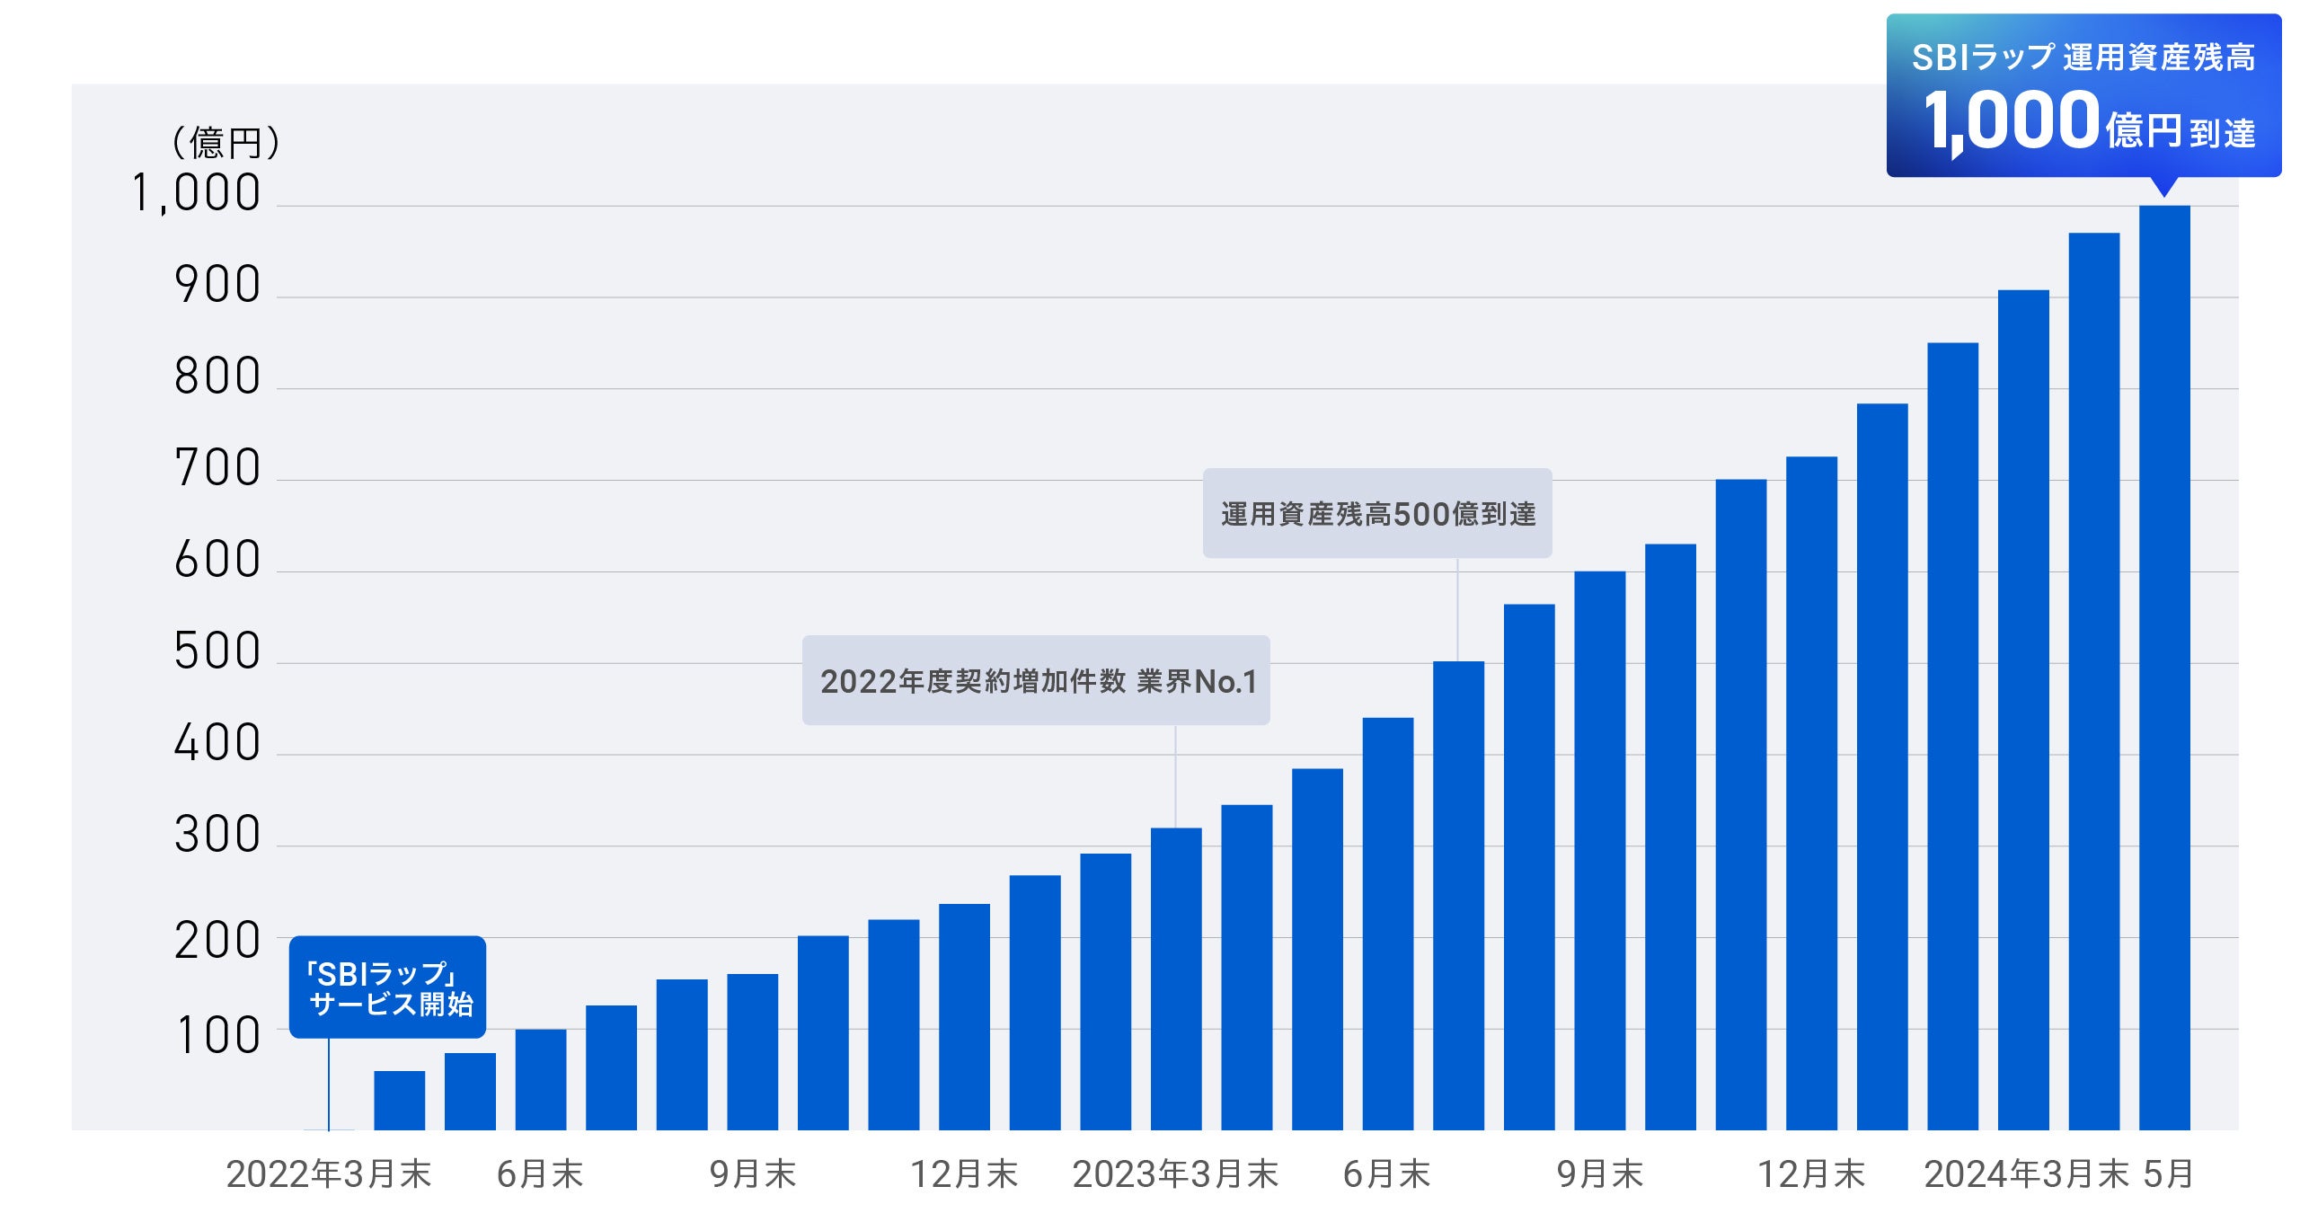Click the bar above first 6月末 label
This screenshot has height=1222, width=2300.
pyautogui.click(x=541, y=1080)
